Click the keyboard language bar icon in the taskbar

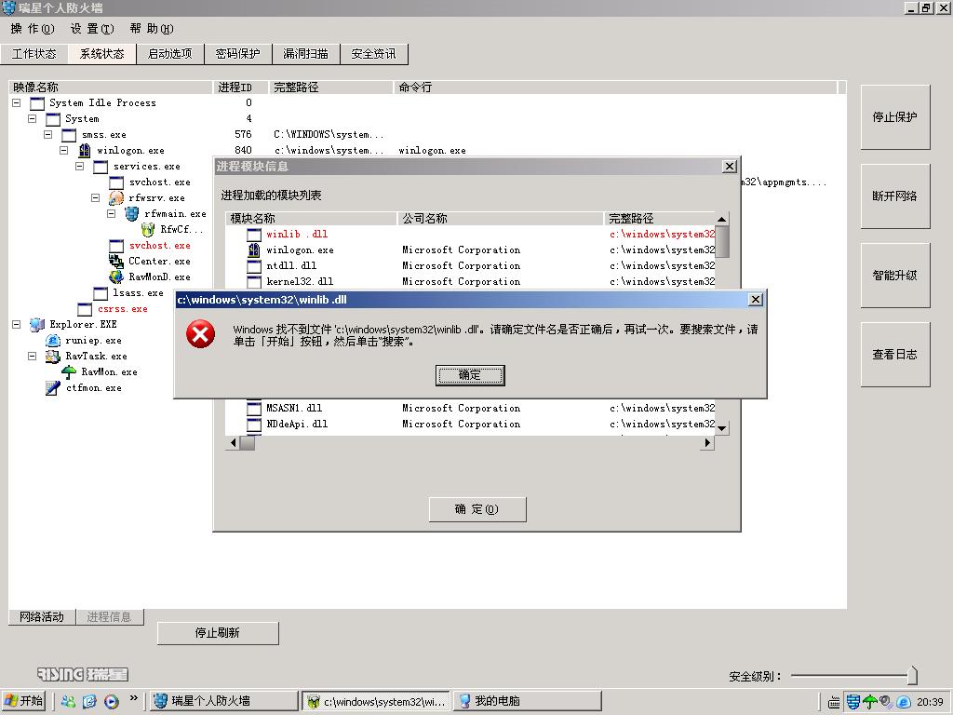[x=835, y=702]
